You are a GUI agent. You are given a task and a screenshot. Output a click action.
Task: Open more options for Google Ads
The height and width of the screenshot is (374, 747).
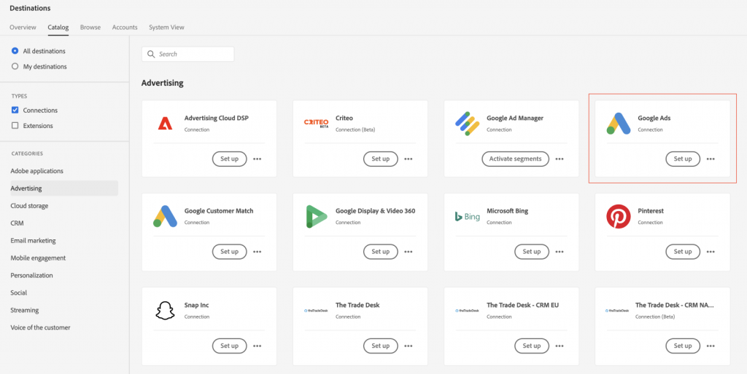(711, 159)
